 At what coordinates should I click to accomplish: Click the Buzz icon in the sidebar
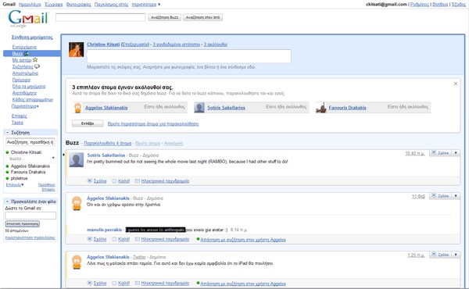27,53
